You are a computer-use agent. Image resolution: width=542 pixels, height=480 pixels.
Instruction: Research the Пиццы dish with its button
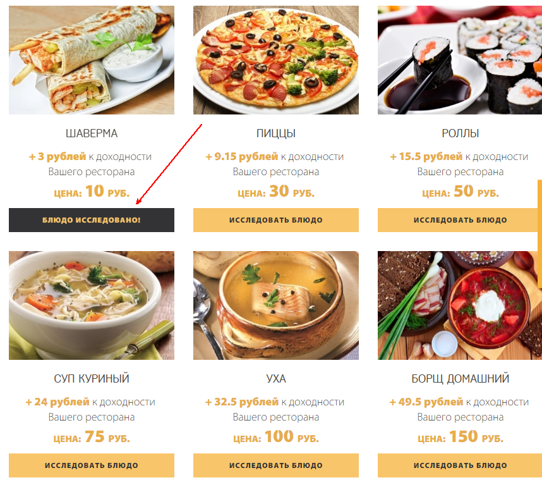[x=276, y=220]
